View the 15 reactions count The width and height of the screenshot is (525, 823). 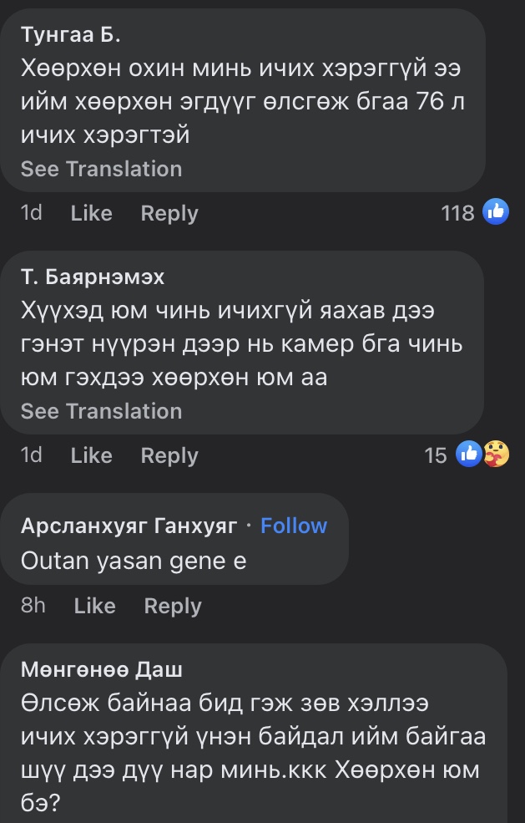(436, 455)
